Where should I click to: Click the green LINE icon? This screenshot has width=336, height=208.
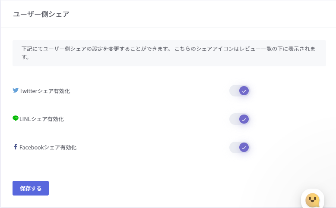point(16,118)
